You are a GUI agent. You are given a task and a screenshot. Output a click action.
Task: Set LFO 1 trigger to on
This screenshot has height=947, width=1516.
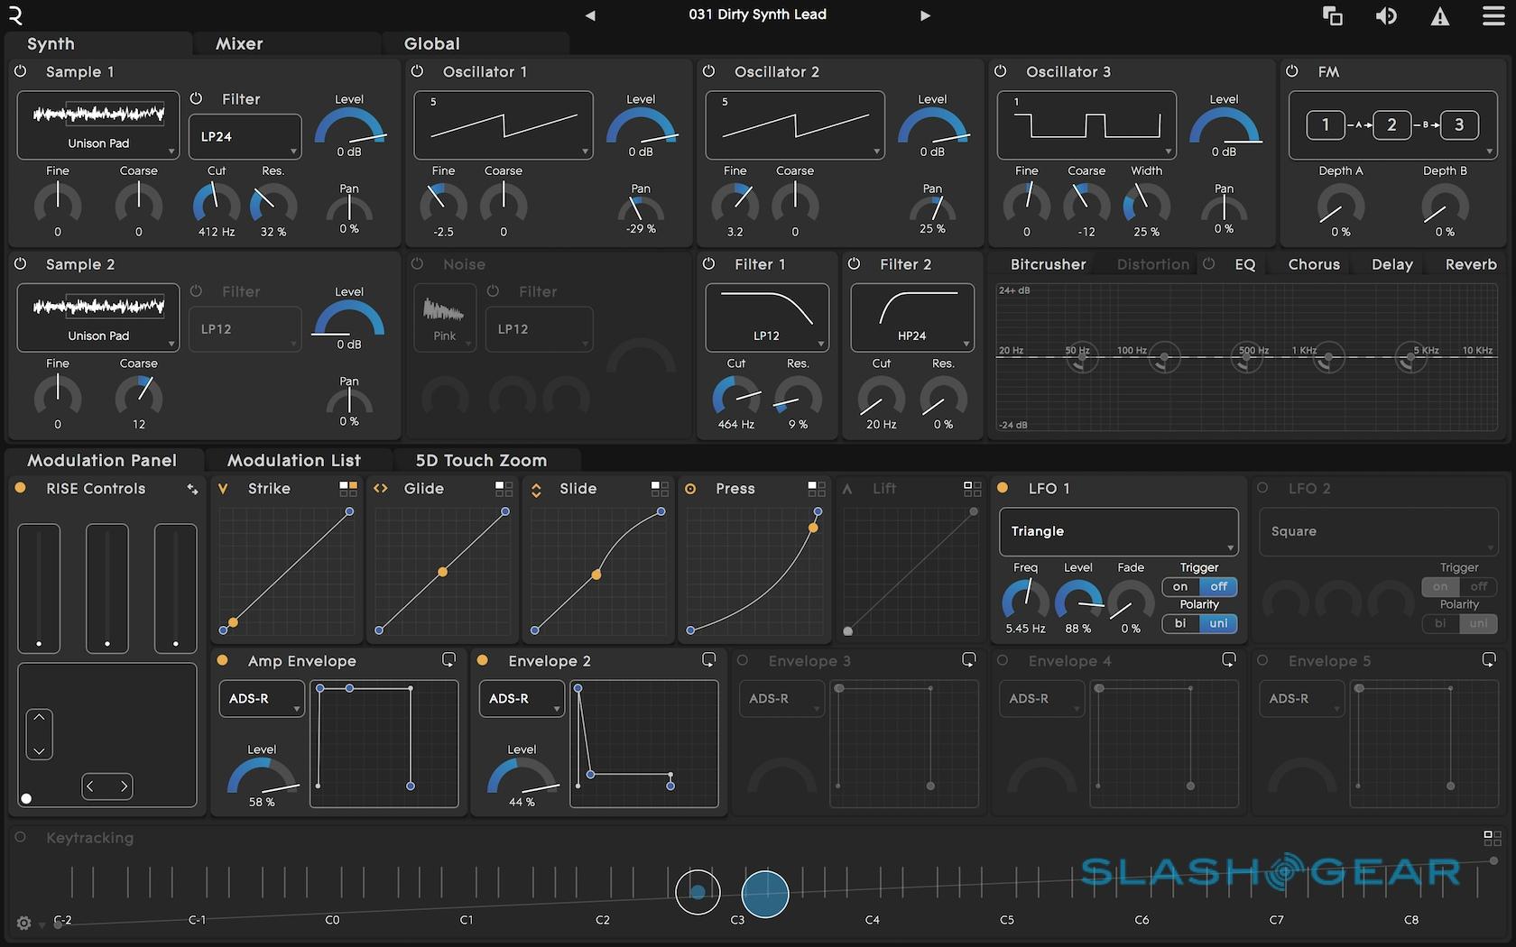[1180, 586]
